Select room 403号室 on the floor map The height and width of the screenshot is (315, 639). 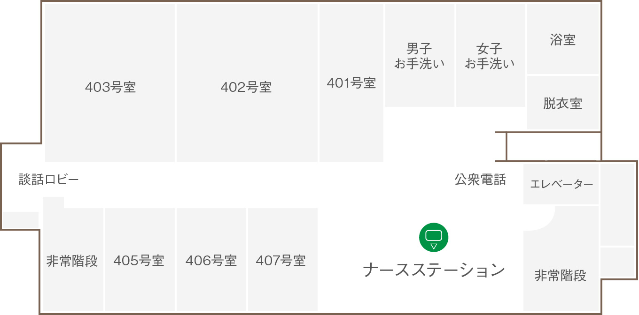[x=110, y=87]
